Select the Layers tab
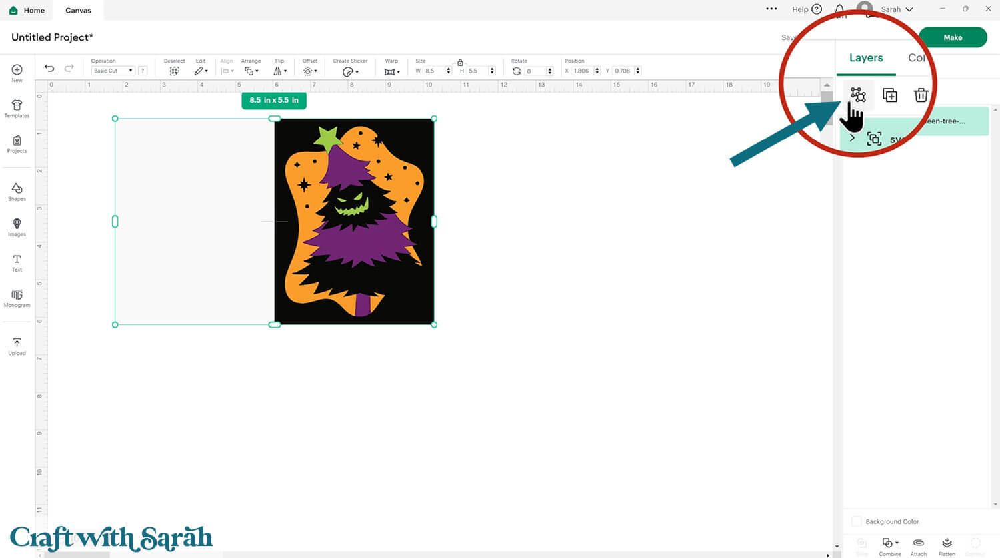The image size is (1000, 558). 866,58
